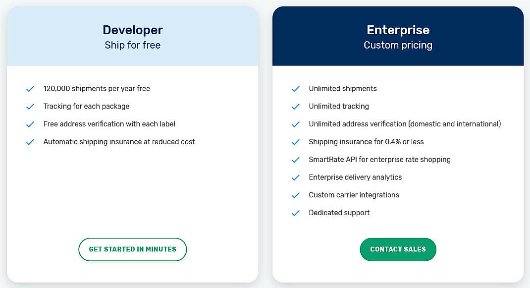The height and width of the screenshot is (288, 530).
Task: Select the checkmark by Custom carrier integrations
Action: tap(296, 195)
